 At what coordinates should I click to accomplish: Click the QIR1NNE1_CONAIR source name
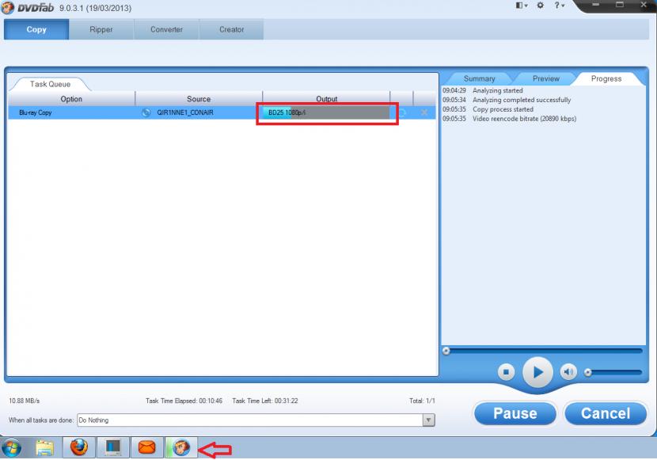point(185,112)
